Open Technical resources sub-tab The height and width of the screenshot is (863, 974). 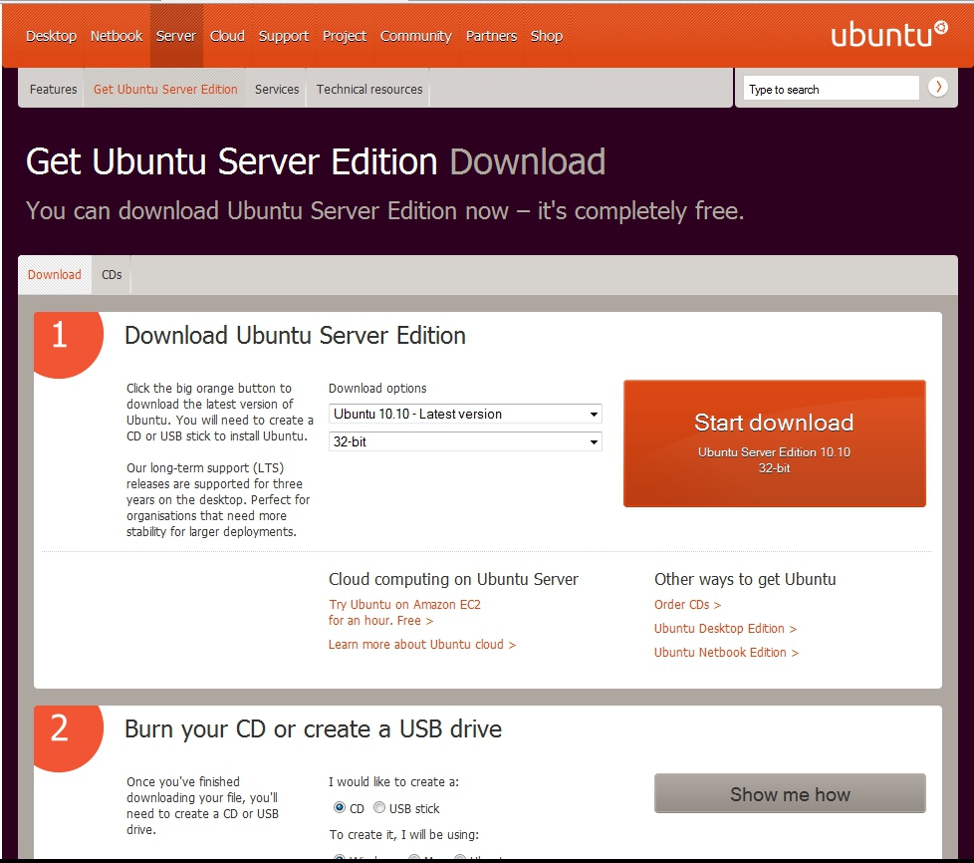(369, 89)
